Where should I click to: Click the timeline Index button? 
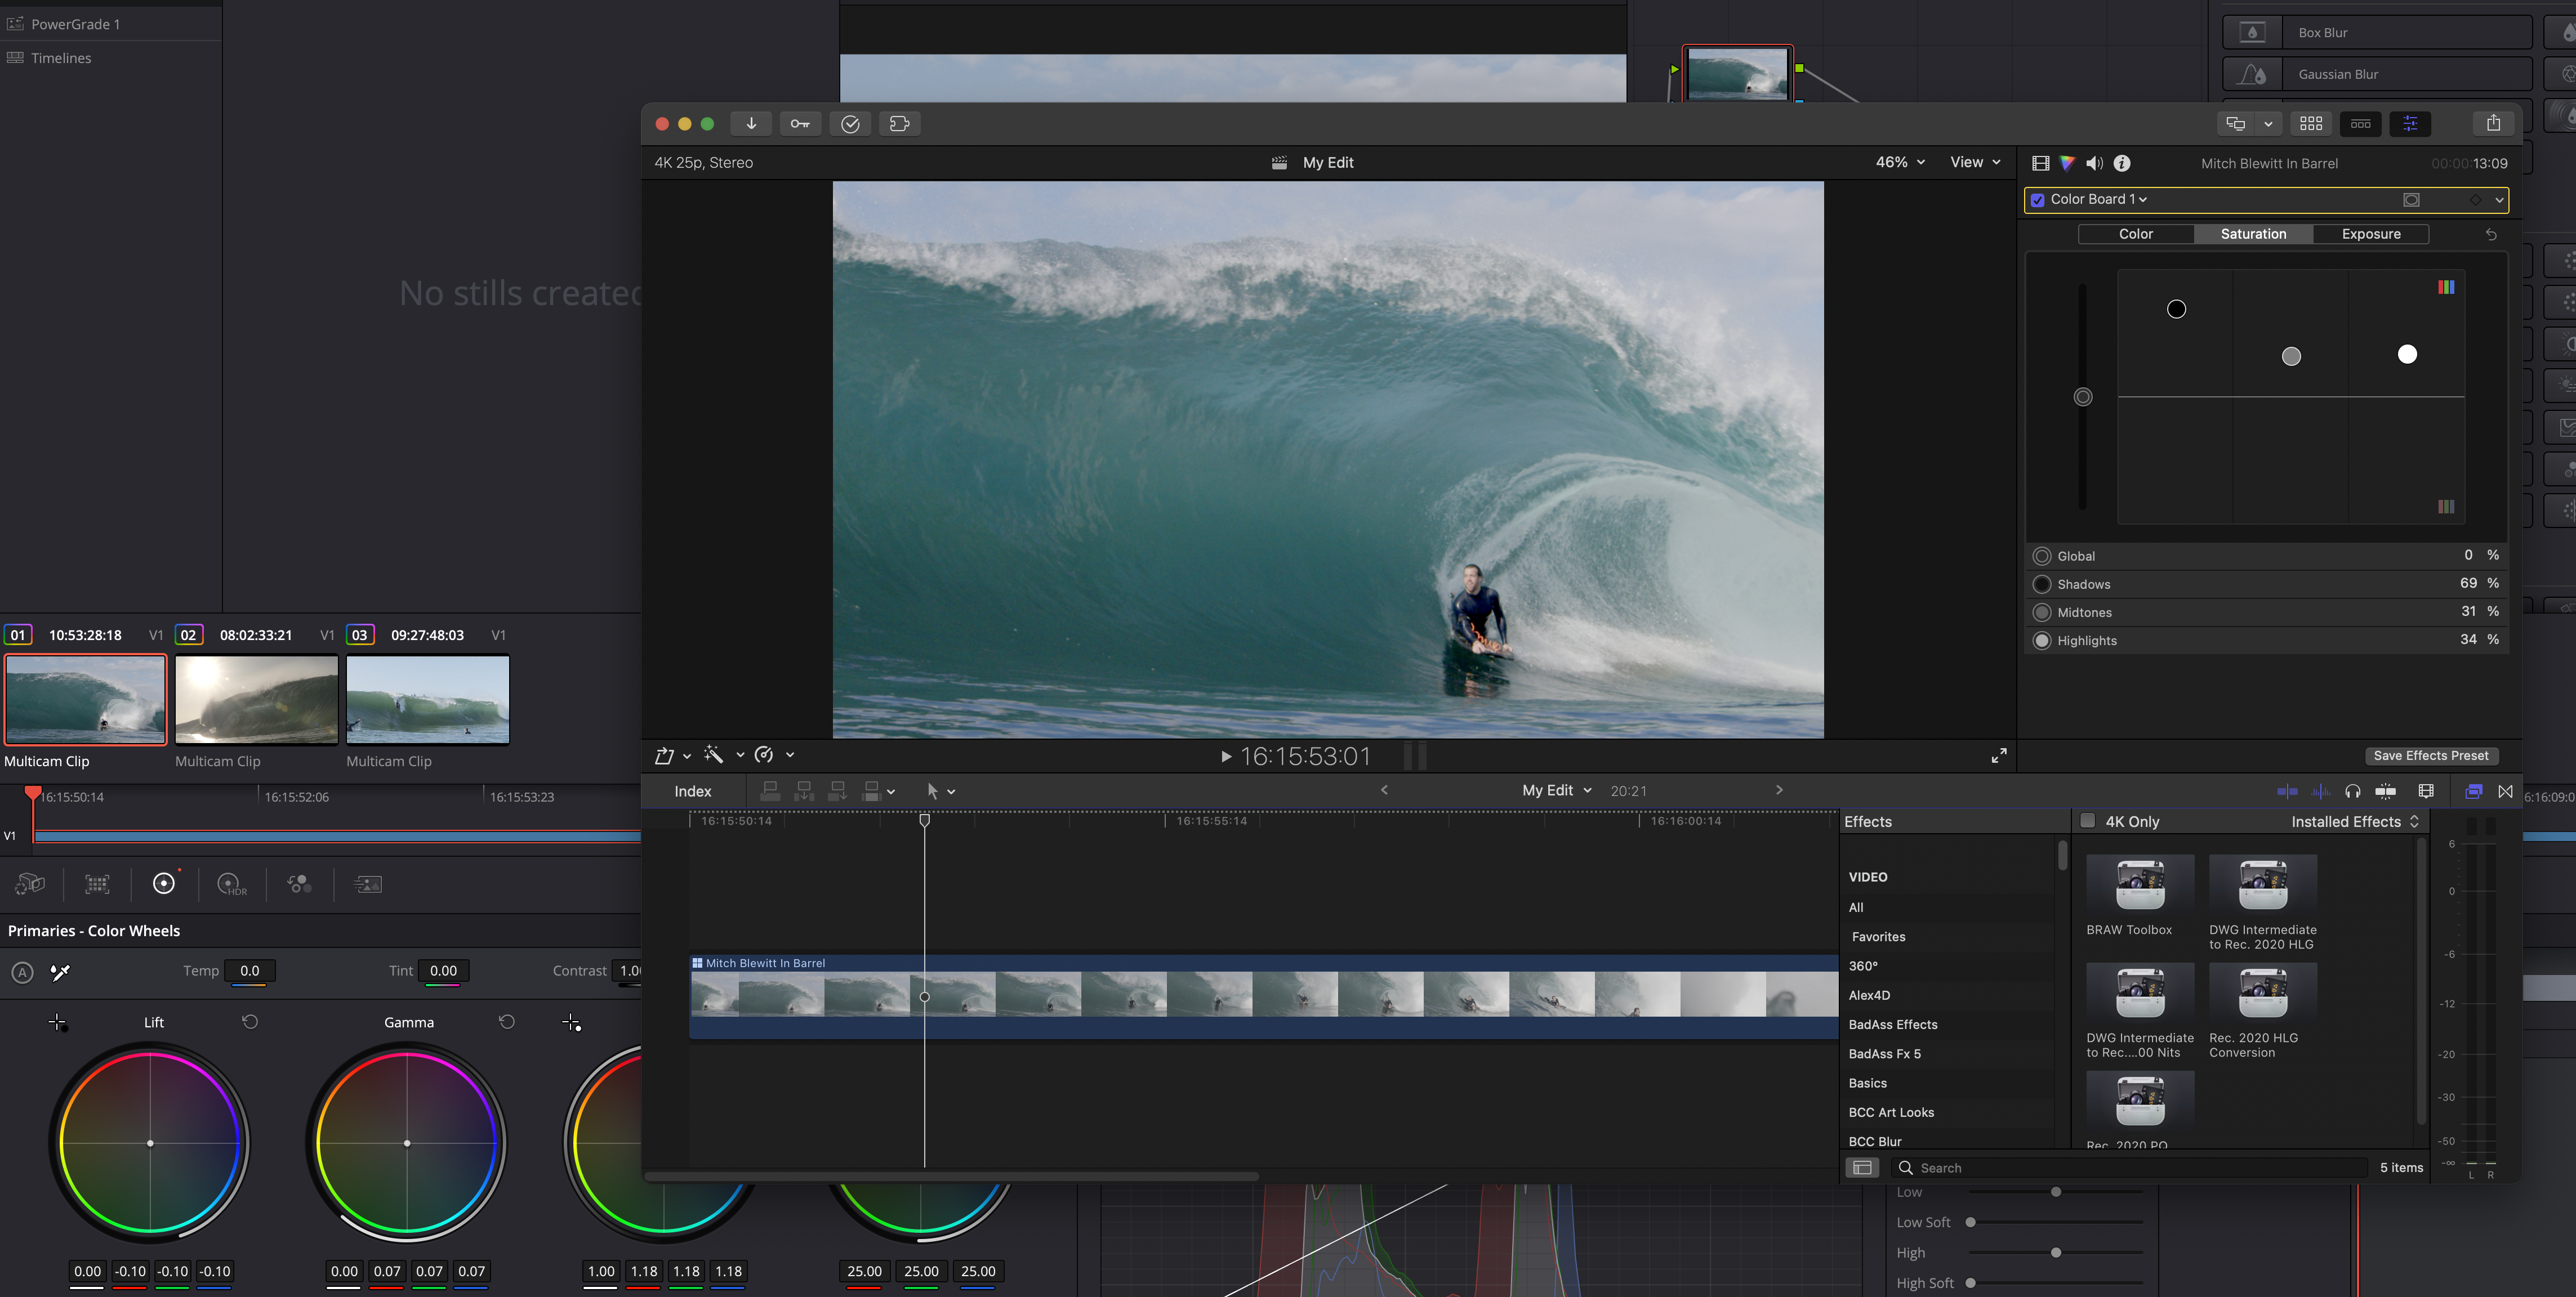(x=692, y=791)
